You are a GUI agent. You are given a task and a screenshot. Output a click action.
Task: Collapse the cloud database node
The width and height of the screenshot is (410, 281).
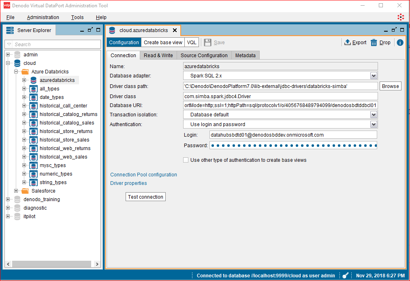click(8, 63)
